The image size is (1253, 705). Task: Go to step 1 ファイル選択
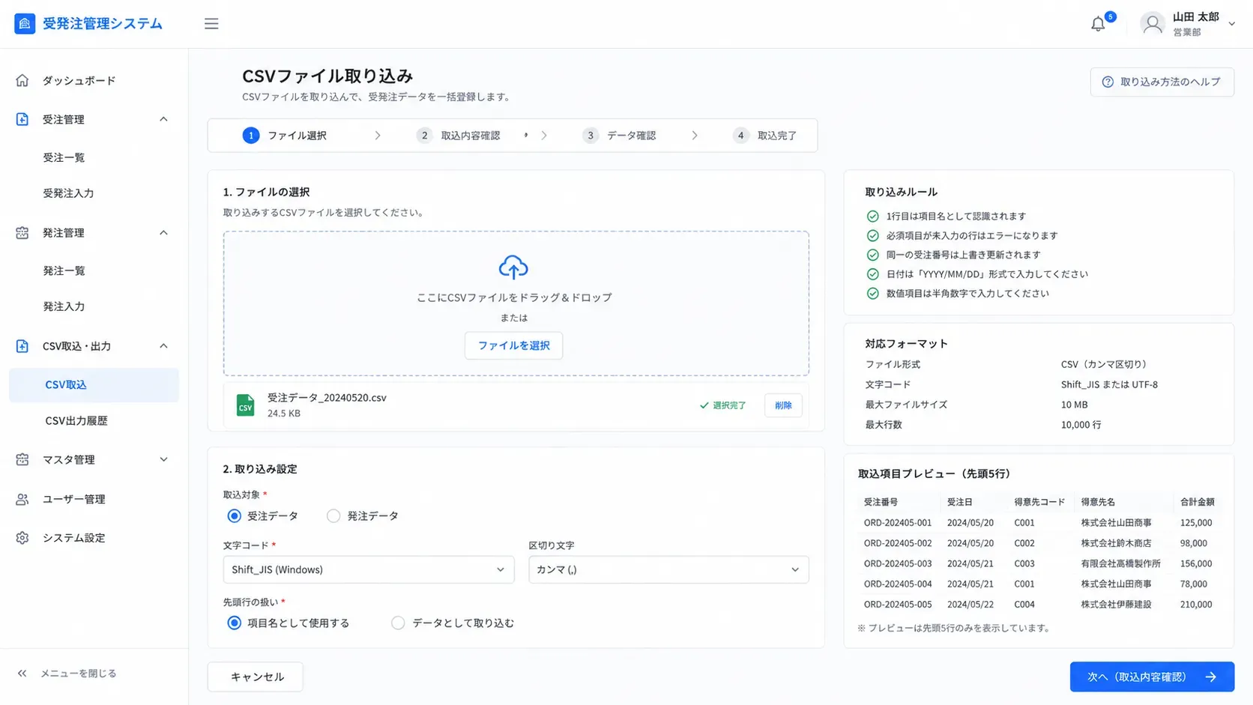pos(285,136)
